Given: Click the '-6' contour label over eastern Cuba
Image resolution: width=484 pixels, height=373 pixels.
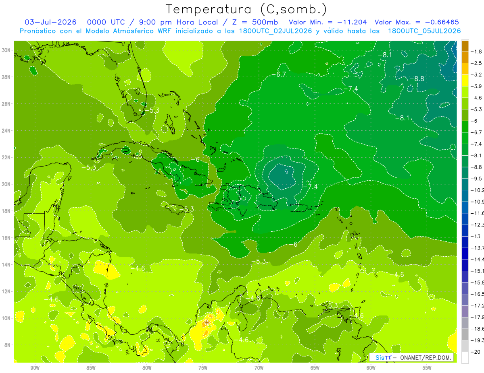Looking at the screenshot, I should (196, 160).
